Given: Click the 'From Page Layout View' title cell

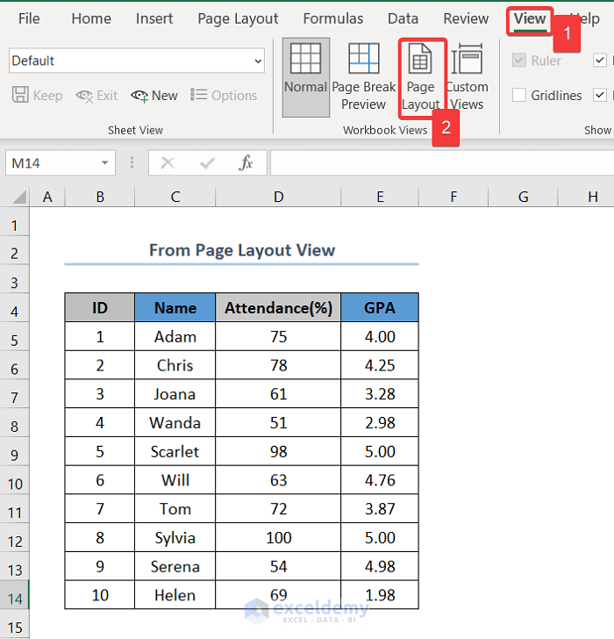Looking at the screenshot, I should (242, 250).
